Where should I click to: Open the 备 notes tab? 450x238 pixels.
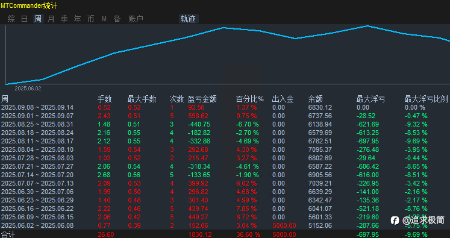point(117,19)
